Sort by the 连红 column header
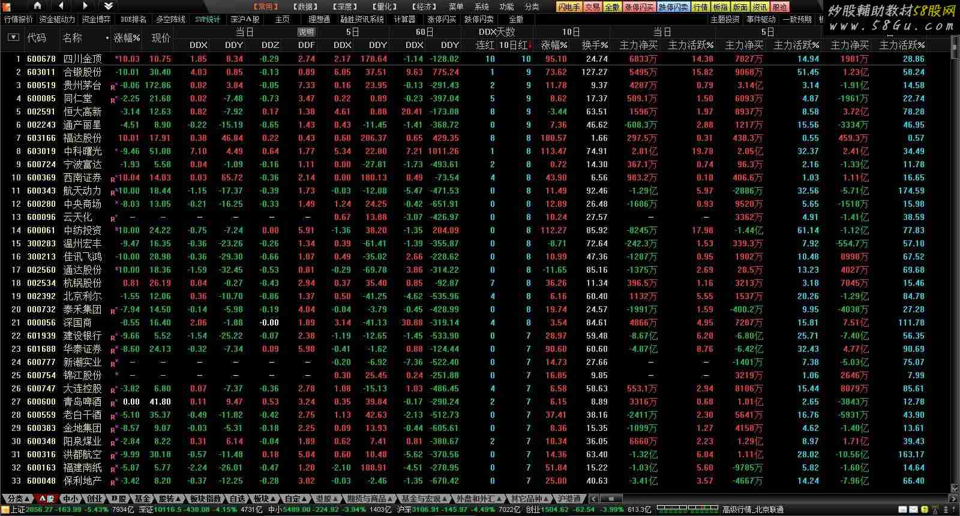960x516 pixels. [x=485, y=45]
